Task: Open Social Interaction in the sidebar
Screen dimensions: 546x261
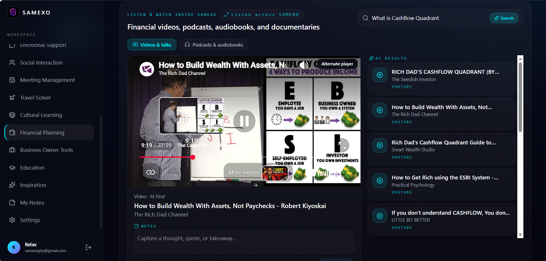Action: 49,63
